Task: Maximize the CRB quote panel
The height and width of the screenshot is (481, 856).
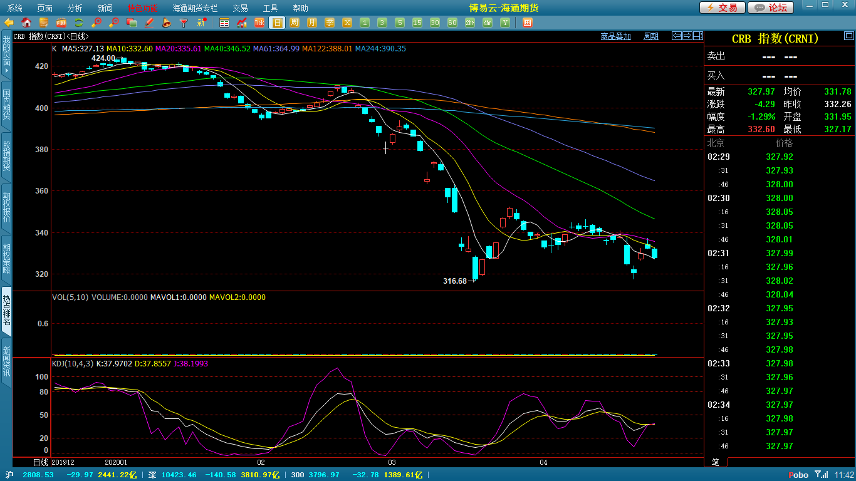Action: (848, 36)
